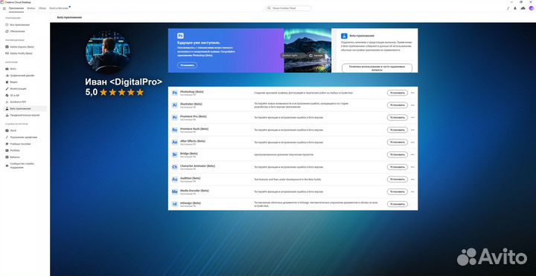Install Audition (Beta)

(398, 180)
